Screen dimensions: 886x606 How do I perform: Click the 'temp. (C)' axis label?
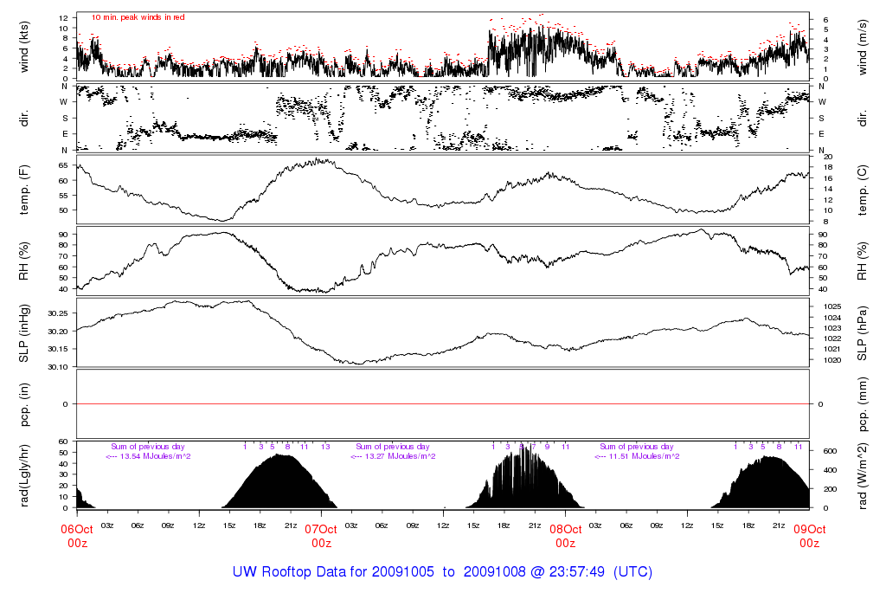[862, 190]
